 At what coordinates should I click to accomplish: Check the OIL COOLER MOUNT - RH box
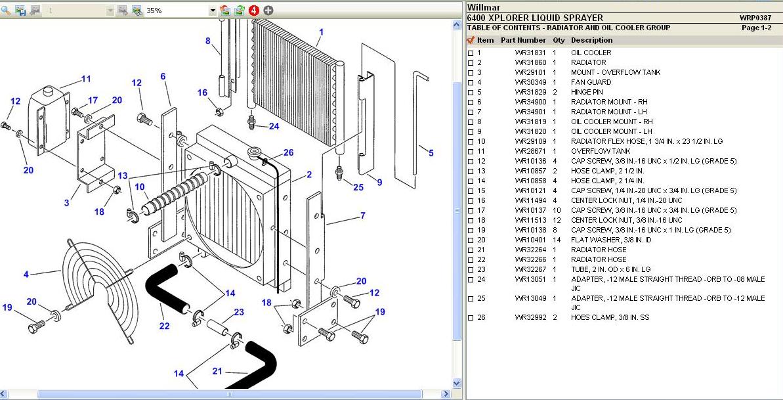pyautogui.click(x=471, y=122)
